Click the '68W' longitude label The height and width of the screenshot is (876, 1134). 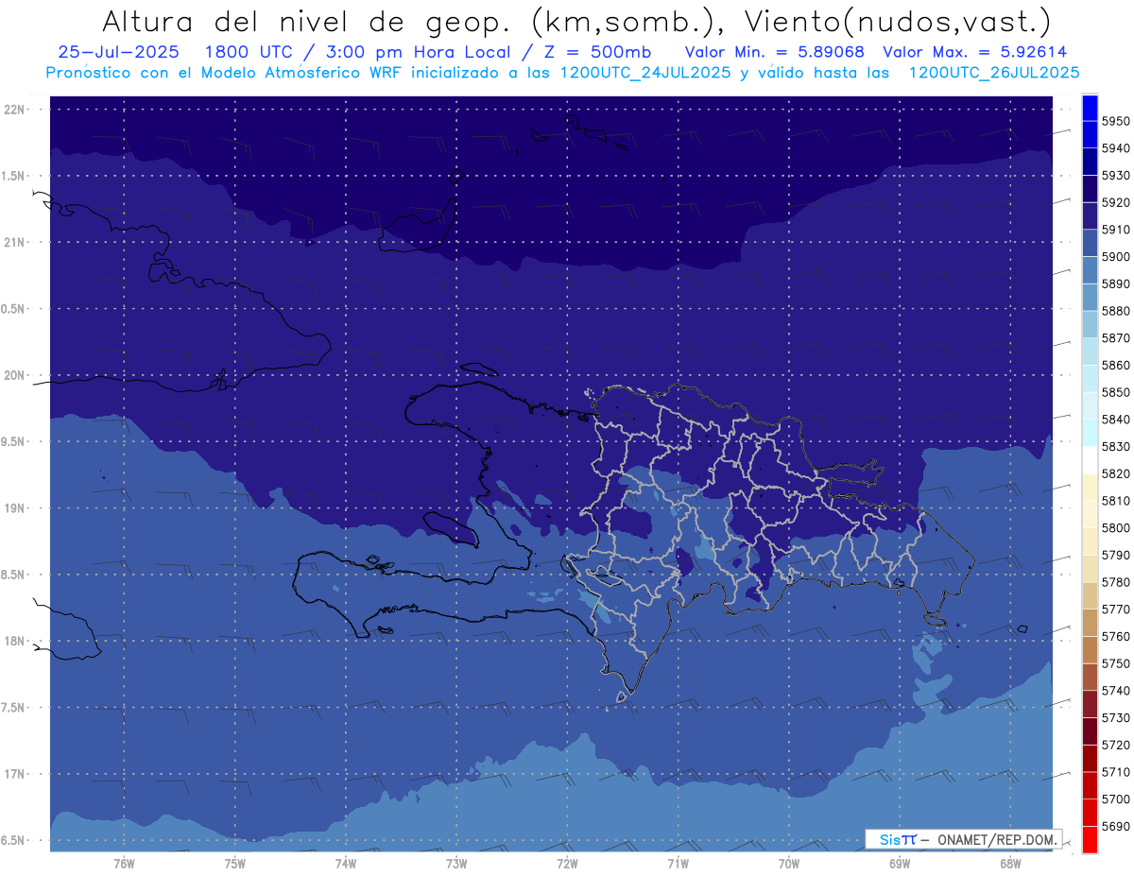click(x=1010, y=863)
